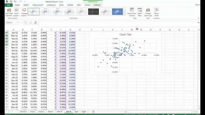Apply the second chart style thumbnail
The height and width of the screenshot is (115, 205).
click(x=45, y=11)
